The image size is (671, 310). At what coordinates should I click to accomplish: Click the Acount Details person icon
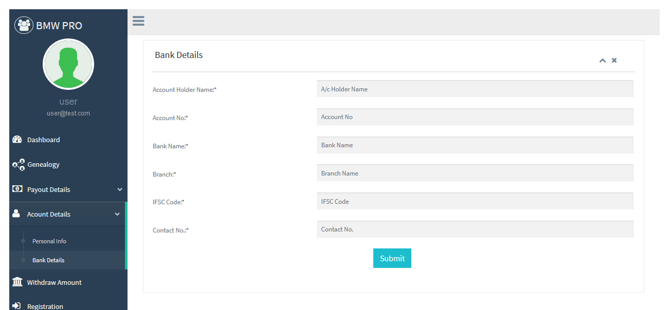click(16, 214)
